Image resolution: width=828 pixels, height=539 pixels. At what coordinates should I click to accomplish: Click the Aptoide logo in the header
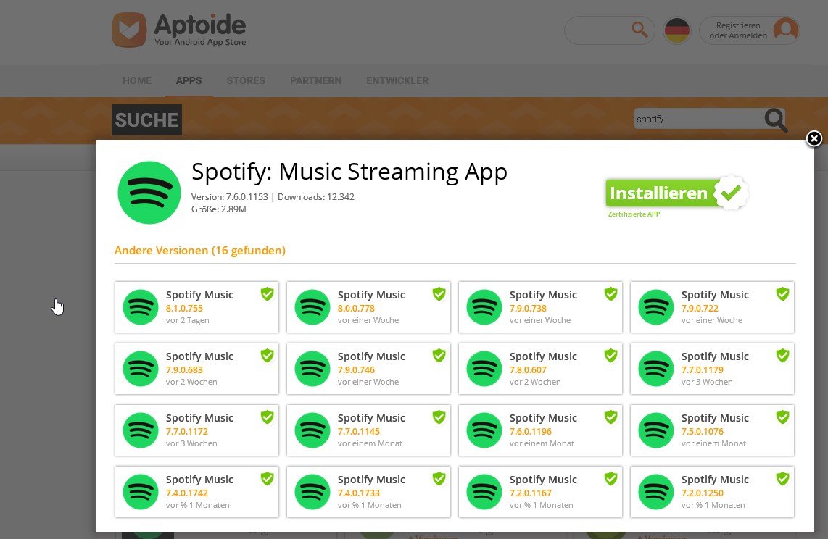coord(179,30)
